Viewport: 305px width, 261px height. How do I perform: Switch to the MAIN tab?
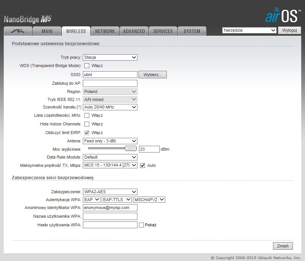47,31
